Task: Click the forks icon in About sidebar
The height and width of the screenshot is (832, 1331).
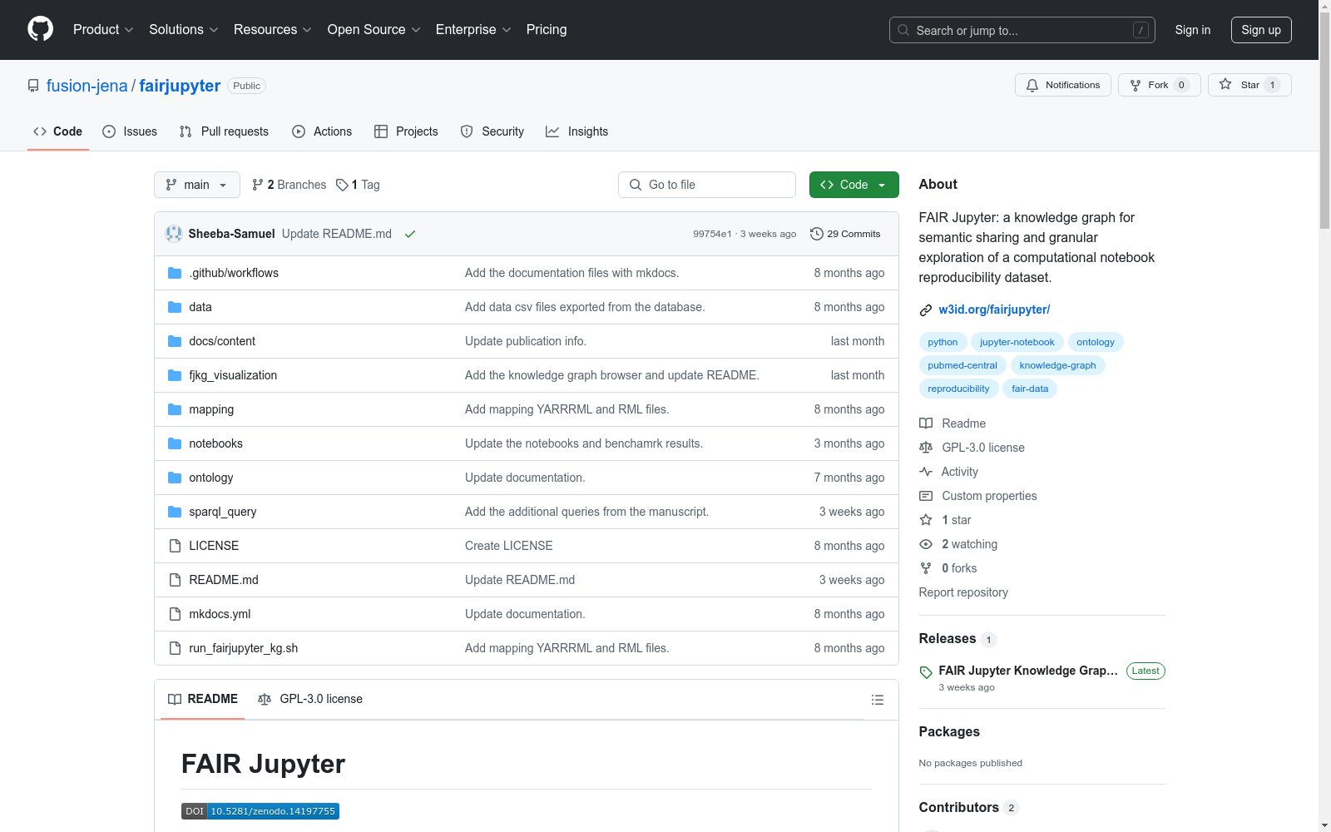Action: [926, 568]
